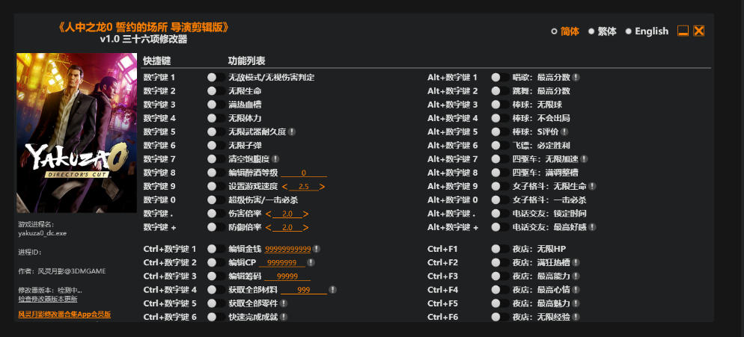Click game speed value 2.5 field
Image resolution: width=744 pixels, height=337 pixels.
point(304,187)
